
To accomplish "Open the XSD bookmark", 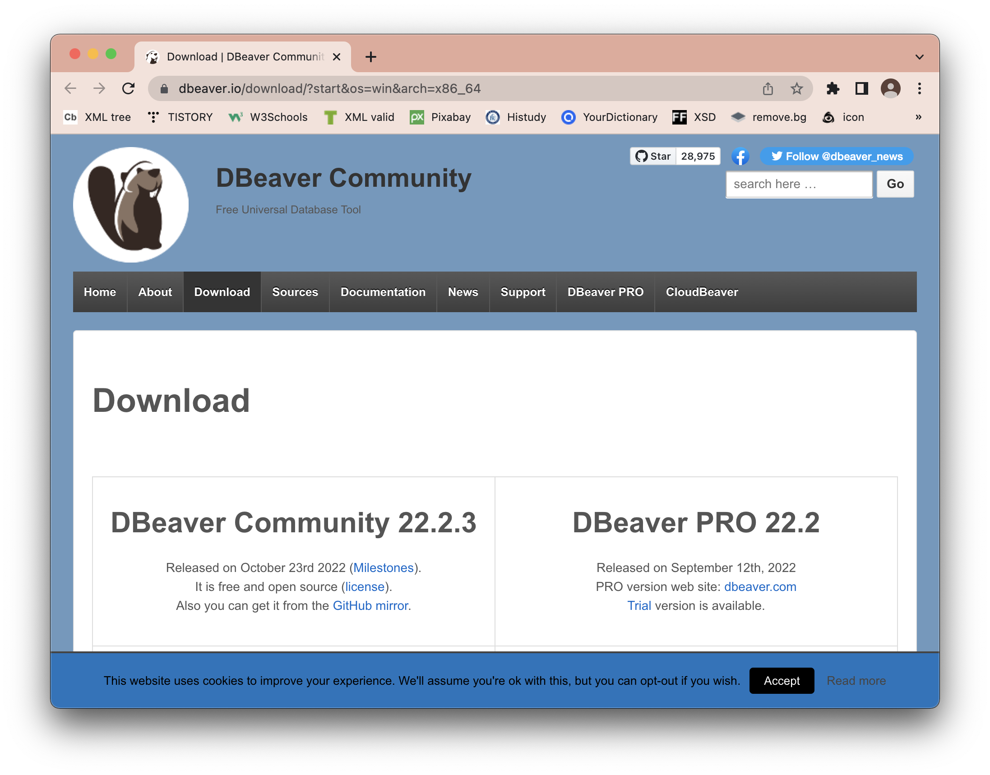I will pyautogui.click(x=694, y=117).
